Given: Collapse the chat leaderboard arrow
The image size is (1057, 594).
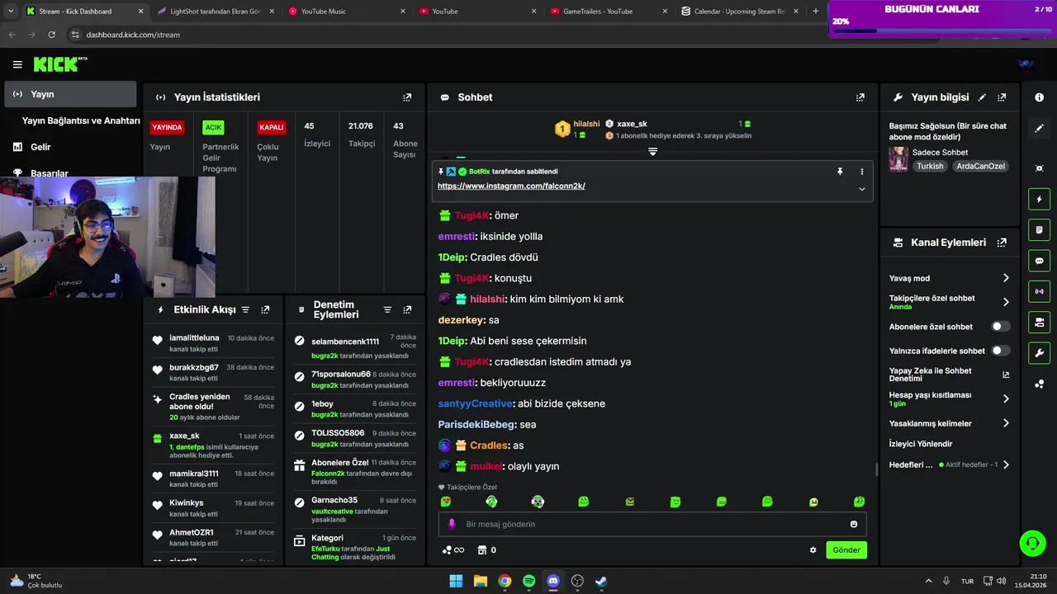Looking at the screenshot, I should pos(652,152).
